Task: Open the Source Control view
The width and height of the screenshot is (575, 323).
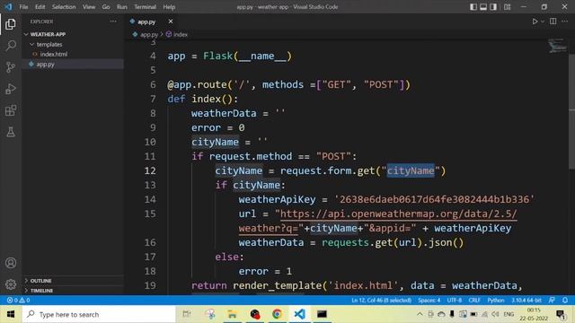Action: pos(11,67)
